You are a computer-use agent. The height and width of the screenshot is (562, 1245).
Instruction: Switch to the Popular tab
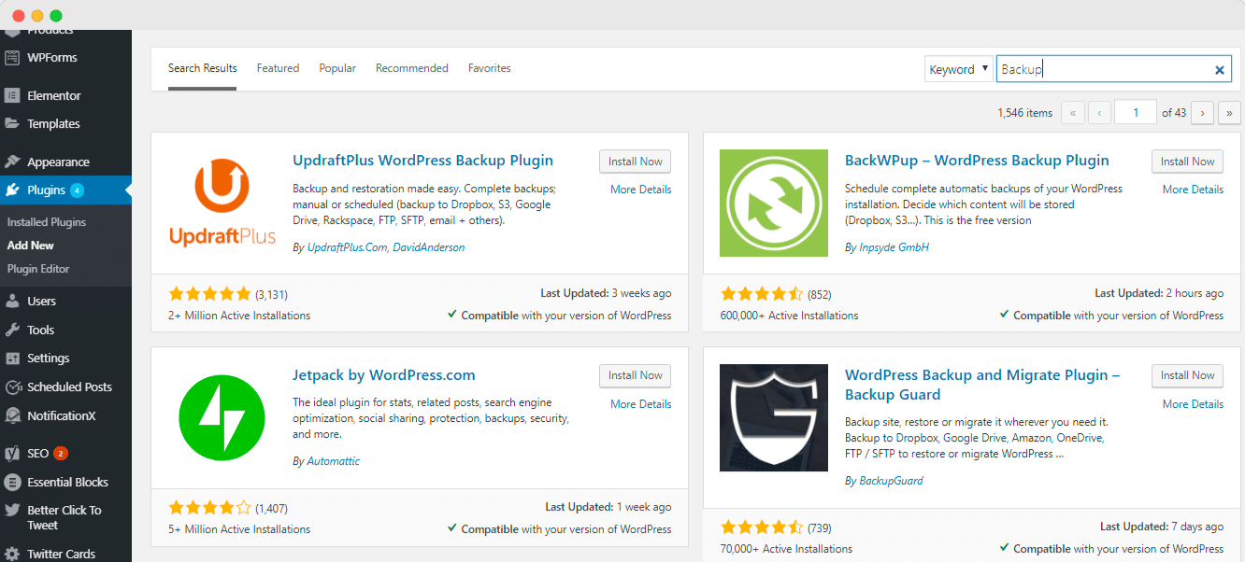337,68
